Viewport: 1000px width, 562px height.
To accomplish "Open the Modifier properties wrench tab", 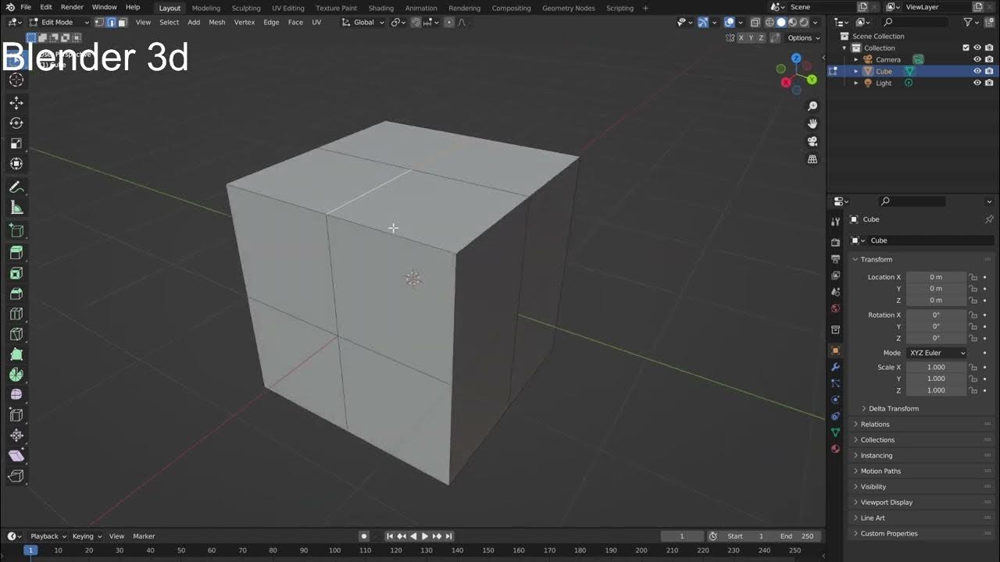I will [x=835, y=367].
